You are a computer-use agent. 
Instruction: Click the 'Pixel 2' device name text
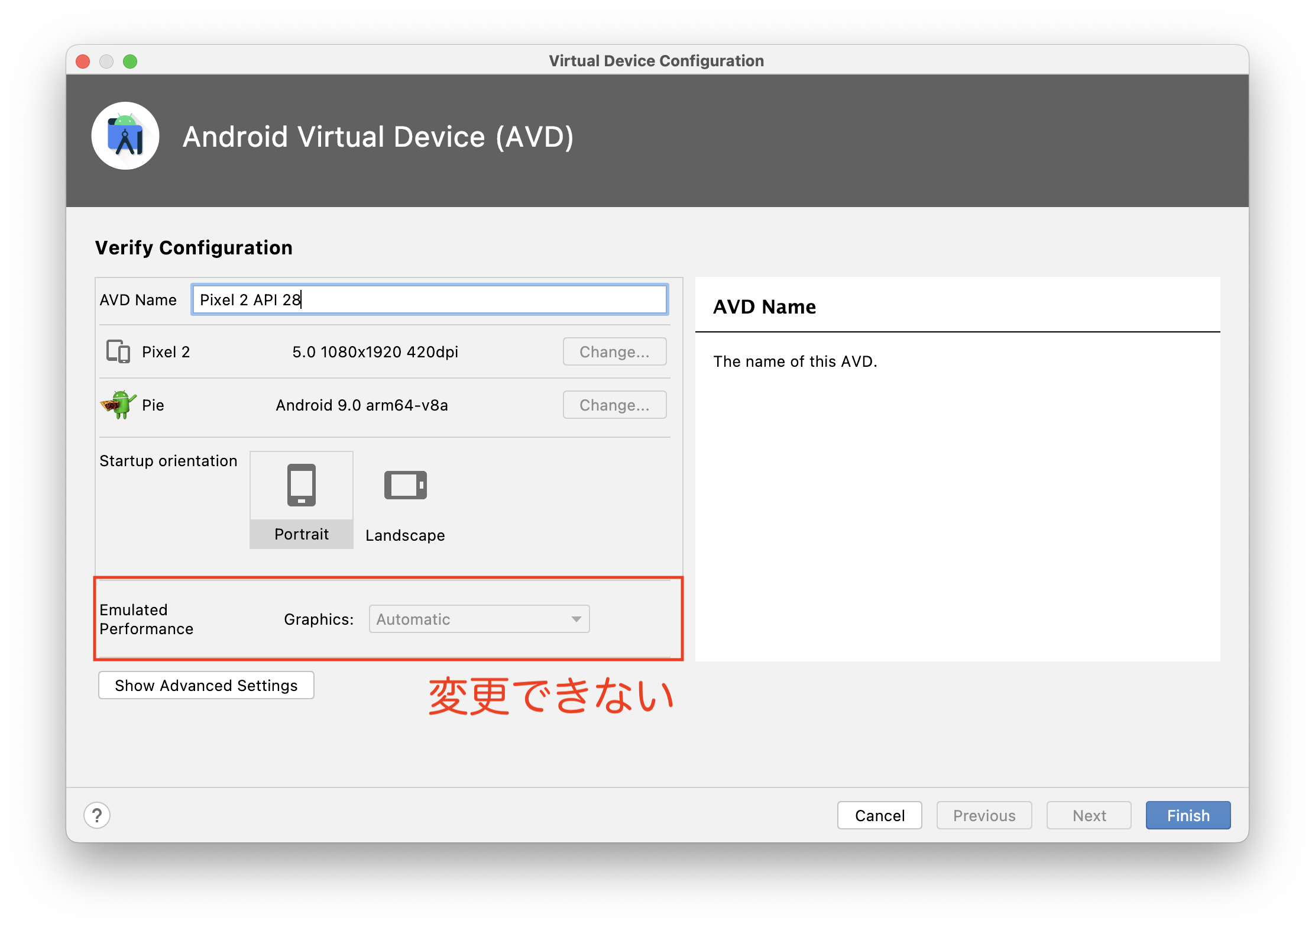[x=166, y=351]
